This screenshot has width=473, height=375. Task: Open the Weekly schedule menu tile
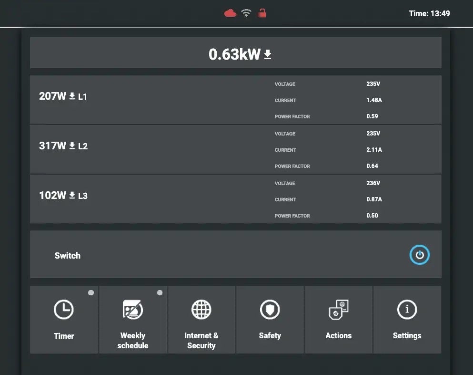tap(132, 320)
